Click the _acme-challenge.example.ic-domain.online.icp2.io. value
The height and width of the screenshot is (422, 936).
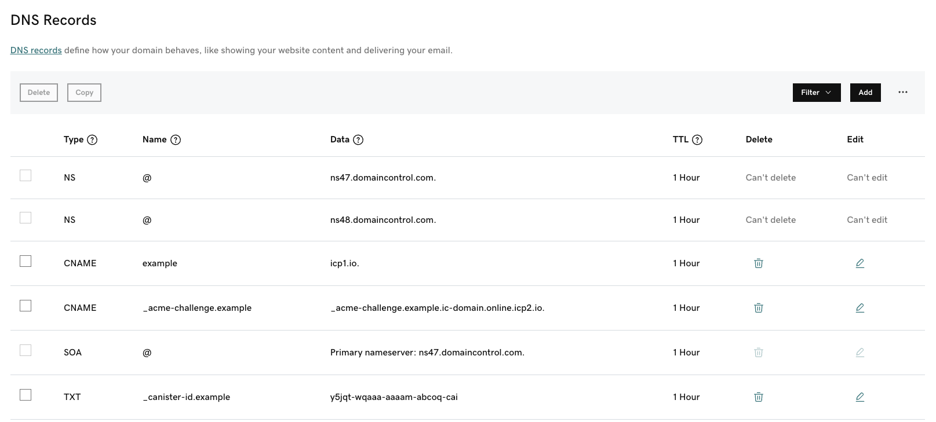[x=438, y=308]
